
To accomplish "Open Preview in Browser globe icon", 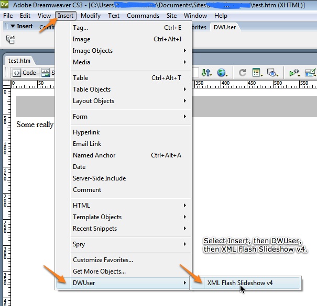I will click(223, 73).
